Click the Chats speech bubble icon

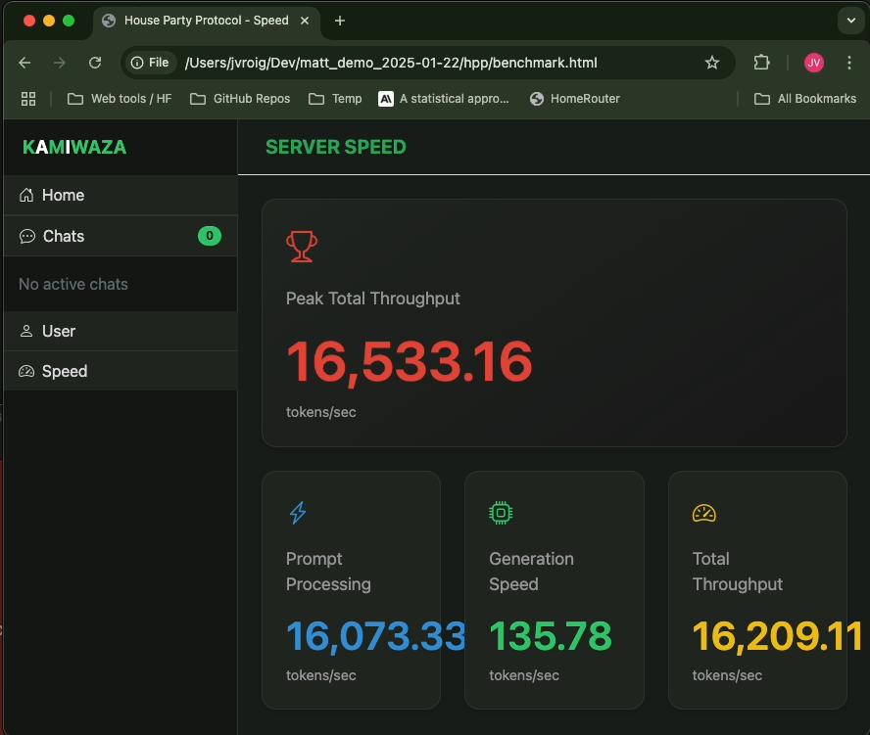pyautogui.click(x=27, y=236)
